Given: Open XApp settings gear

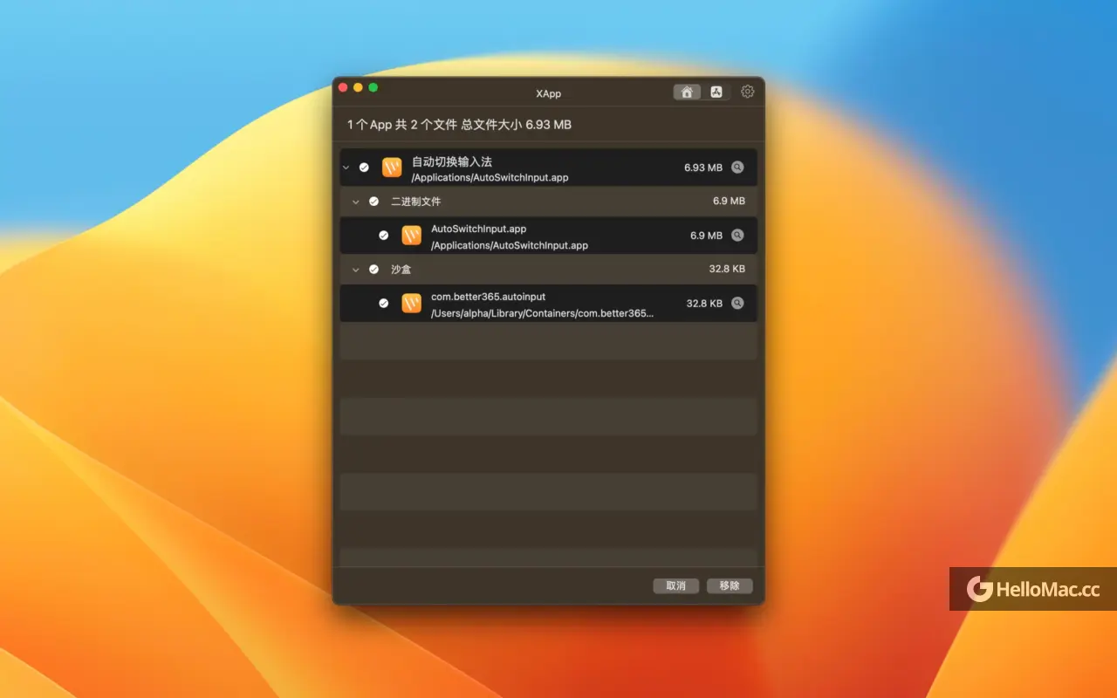Looking at the screenshot, I should [x=748, y=92].
